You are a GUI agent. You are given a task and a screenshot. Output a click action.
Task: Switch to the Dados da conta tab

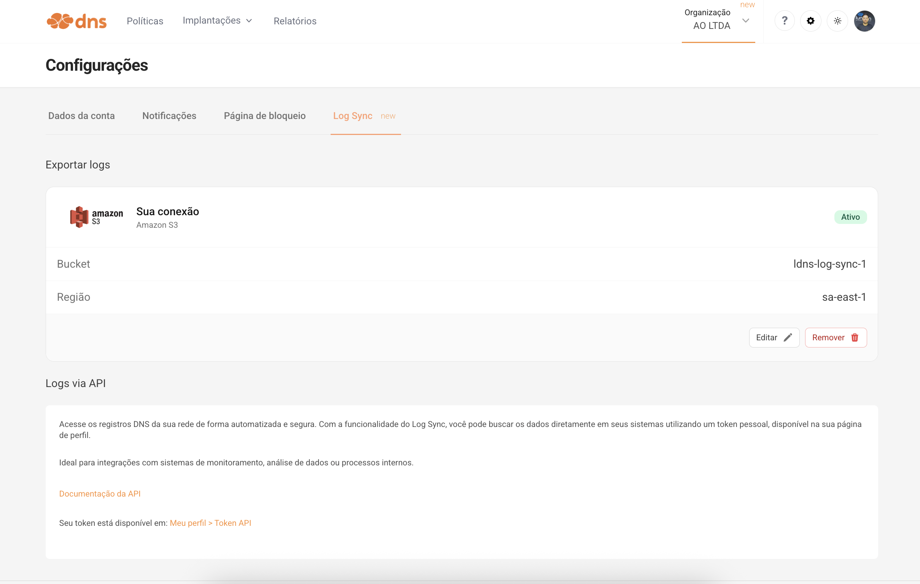(81, 116)
